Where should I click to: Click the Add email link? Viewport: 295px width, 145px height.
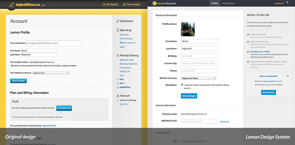[x=224, y=121]
